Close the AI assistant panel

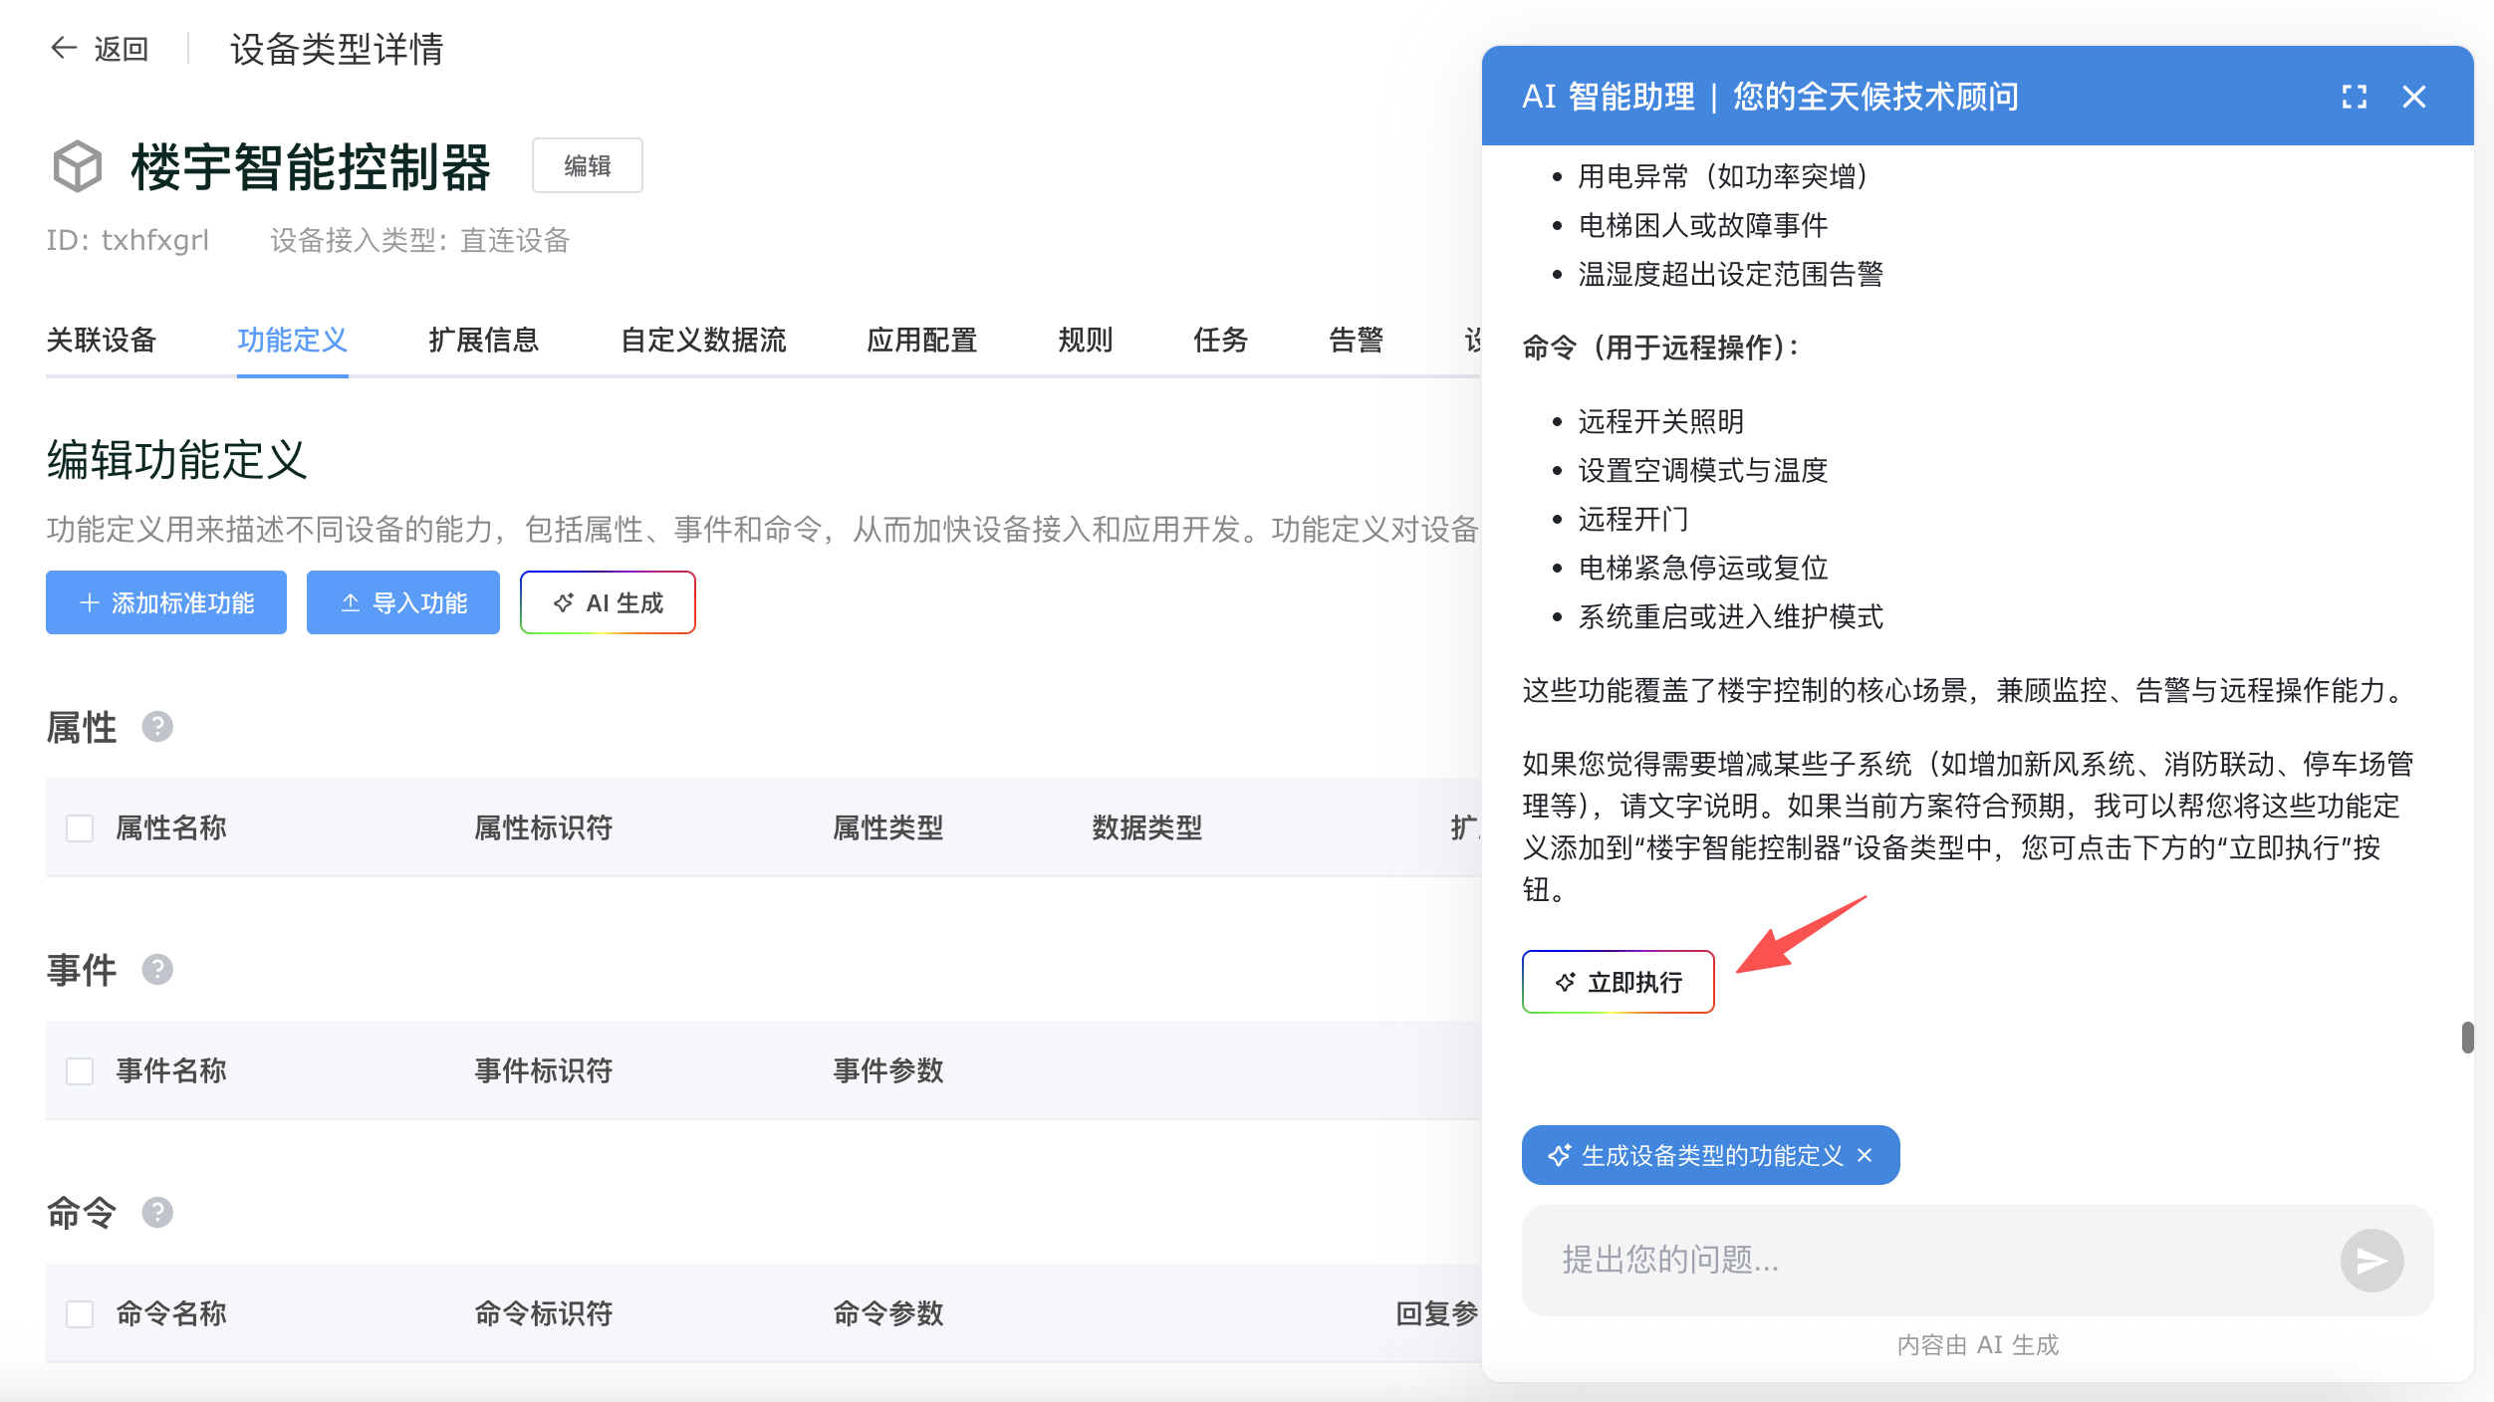(x=2413, y=97)
